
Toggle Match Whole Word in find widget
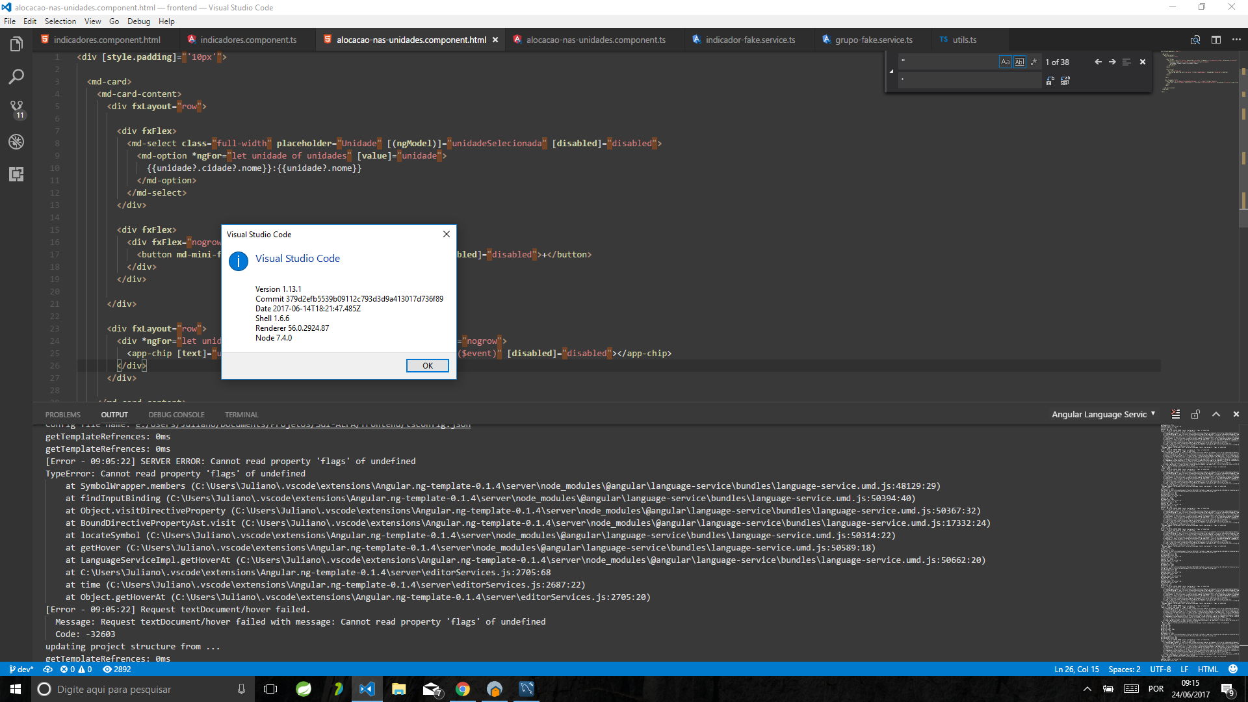tap(1020, 62)
